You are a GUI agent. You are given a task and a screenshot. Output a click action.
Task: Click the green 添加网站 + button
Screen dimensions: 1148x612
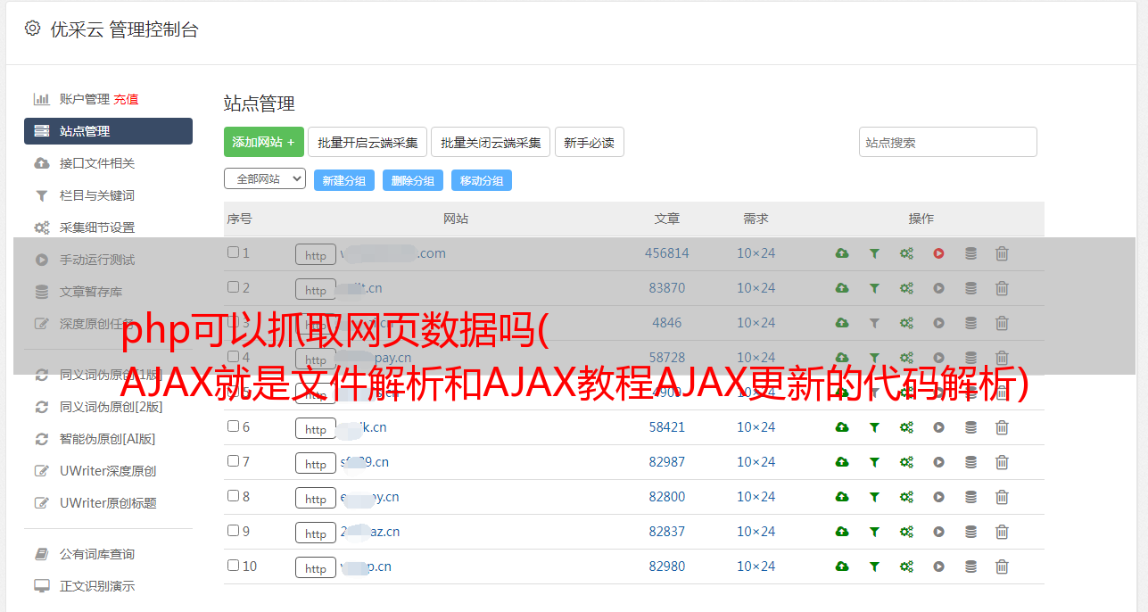pyautogui.click(x=264, y=142)
